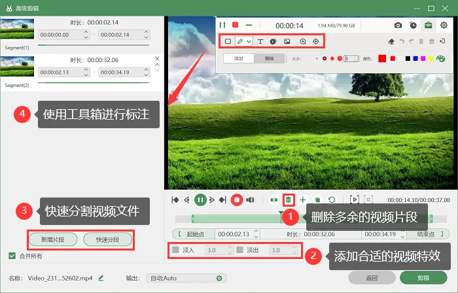
Task: Select the pencil drawing tool
Action: tap(240, 41)
